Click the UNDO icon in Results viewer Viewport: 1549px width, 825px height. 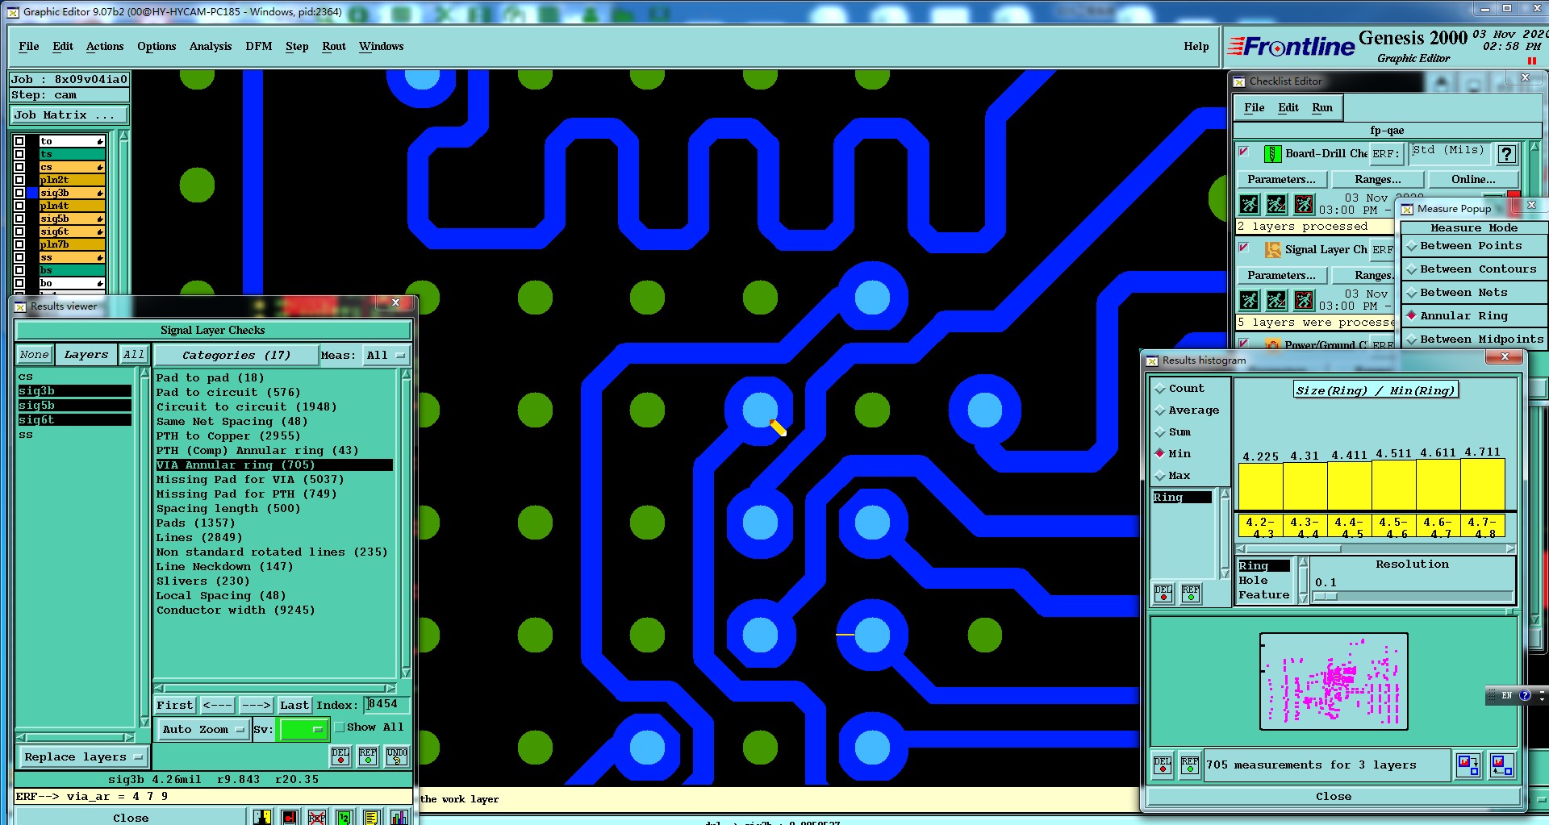point(396,756)
